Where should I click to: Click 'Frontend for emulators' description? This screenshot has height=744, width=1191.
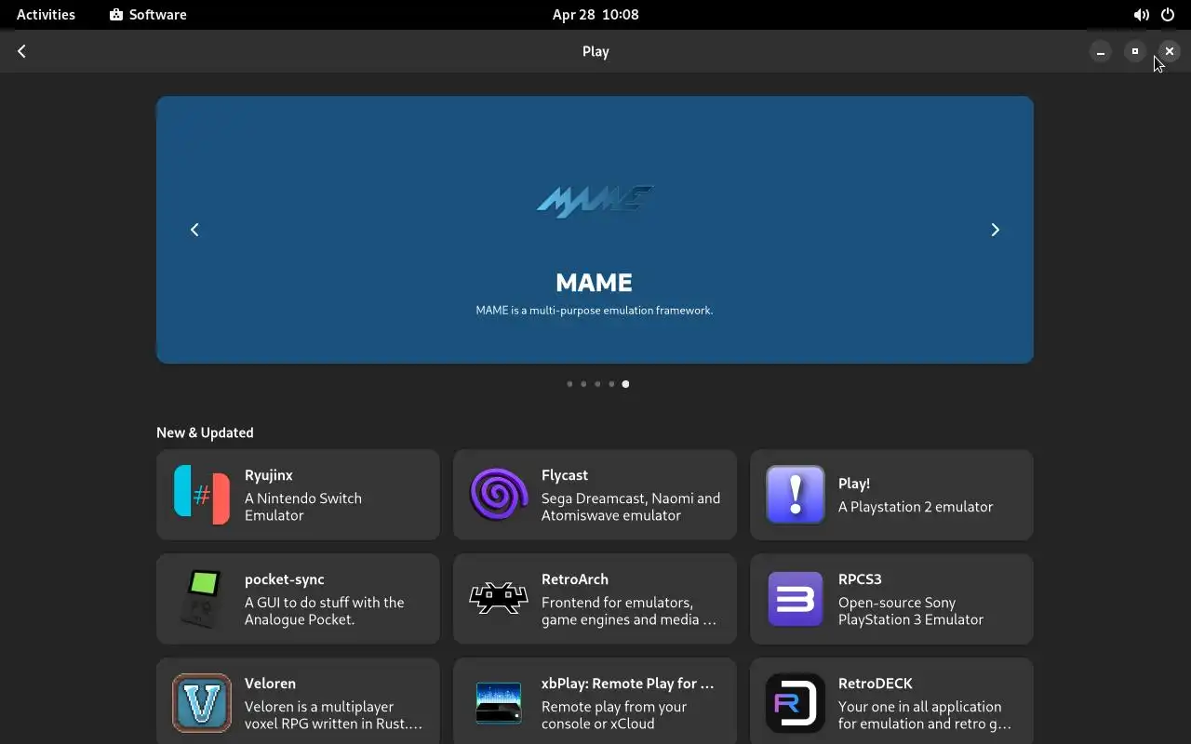(629, 611)
